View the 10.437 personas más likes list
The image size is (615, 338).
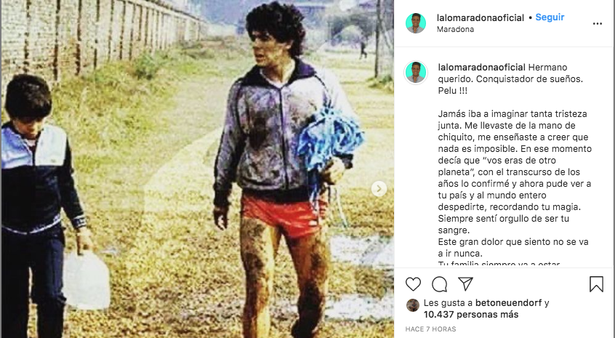(x=471, y=315)
